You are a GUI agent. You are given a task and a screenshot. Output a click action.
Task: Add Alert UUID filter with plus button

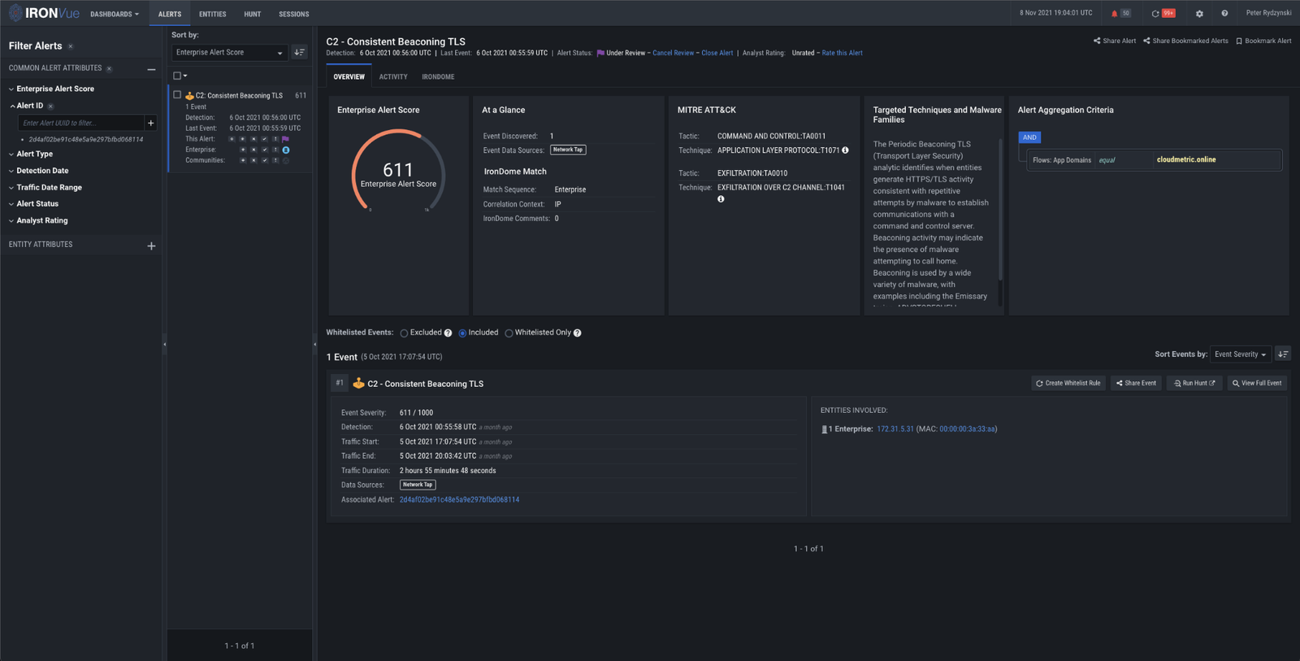[x=150, y=123]
